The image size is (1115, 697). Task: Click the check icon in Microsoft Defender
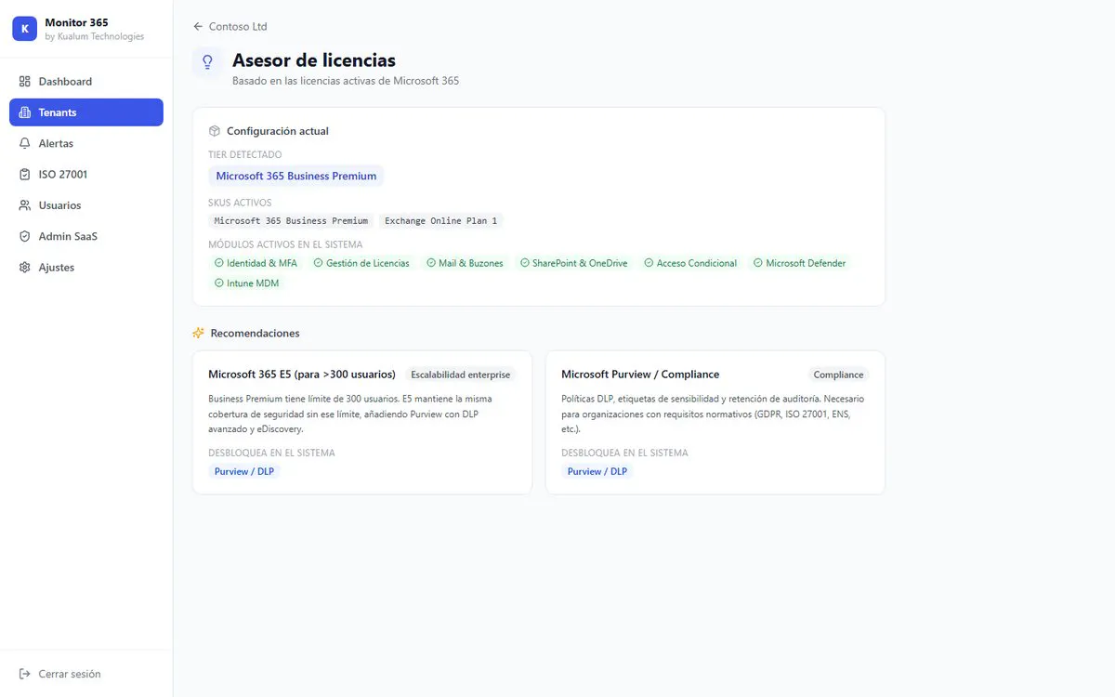[758, 263]
